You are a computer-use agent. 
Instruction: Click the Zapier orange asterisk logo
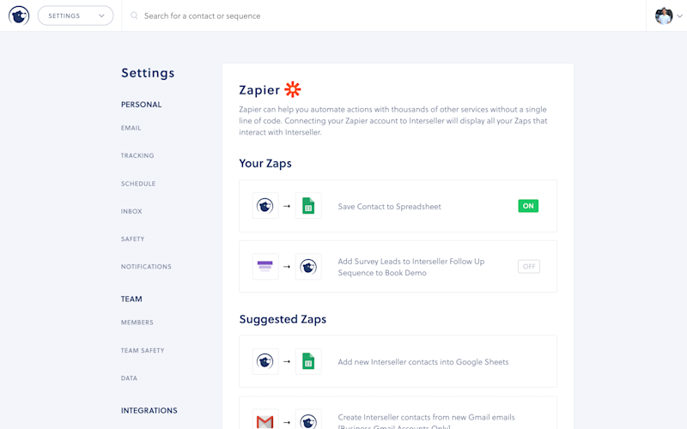click(293, 90)
